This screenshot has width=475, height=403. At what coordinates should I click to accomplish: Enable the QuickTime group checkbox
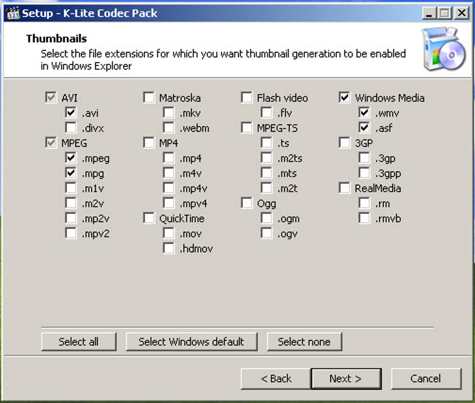(149, 218)
